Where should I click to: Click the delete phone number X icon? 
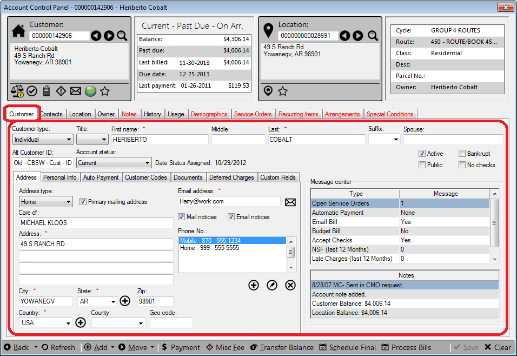(x=290, y=285)
